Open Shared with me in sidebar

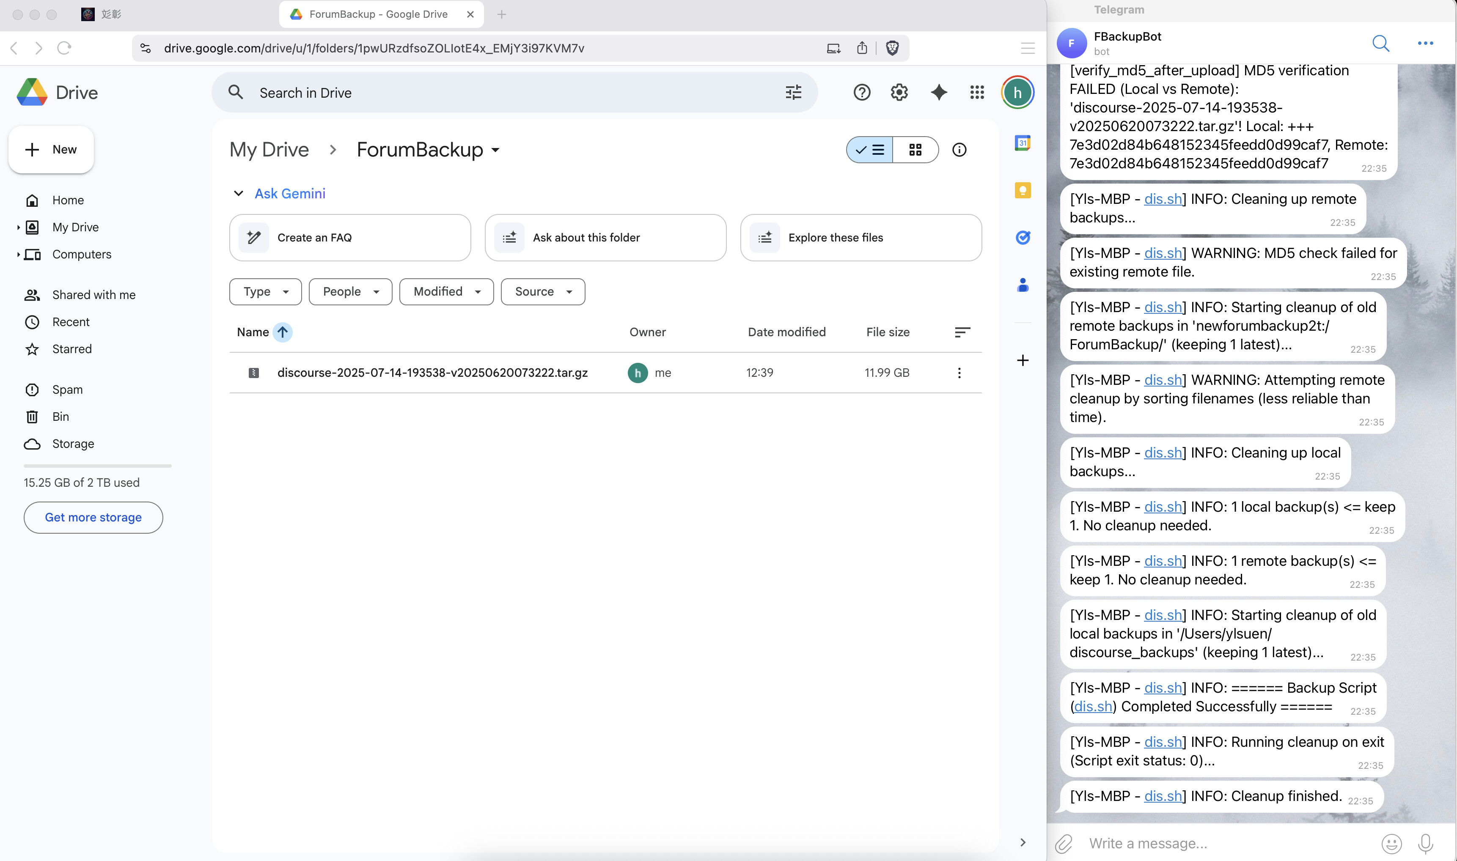pos(93,295)
